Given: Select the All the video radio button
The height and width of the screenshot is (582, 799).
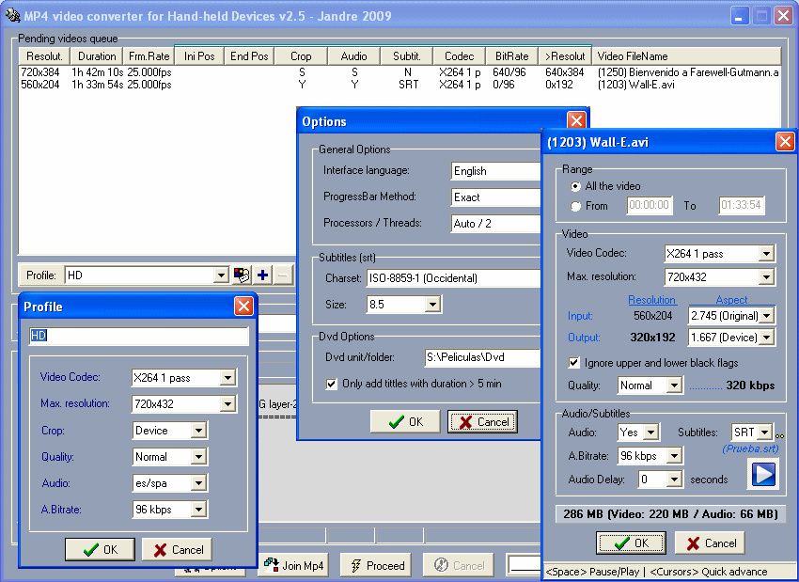Looking at the screenshot, I should tap(575, 186).
